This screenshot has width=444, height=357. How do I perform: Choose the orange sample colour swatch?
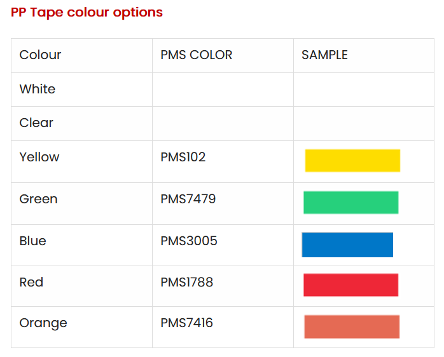coord(352,327)
